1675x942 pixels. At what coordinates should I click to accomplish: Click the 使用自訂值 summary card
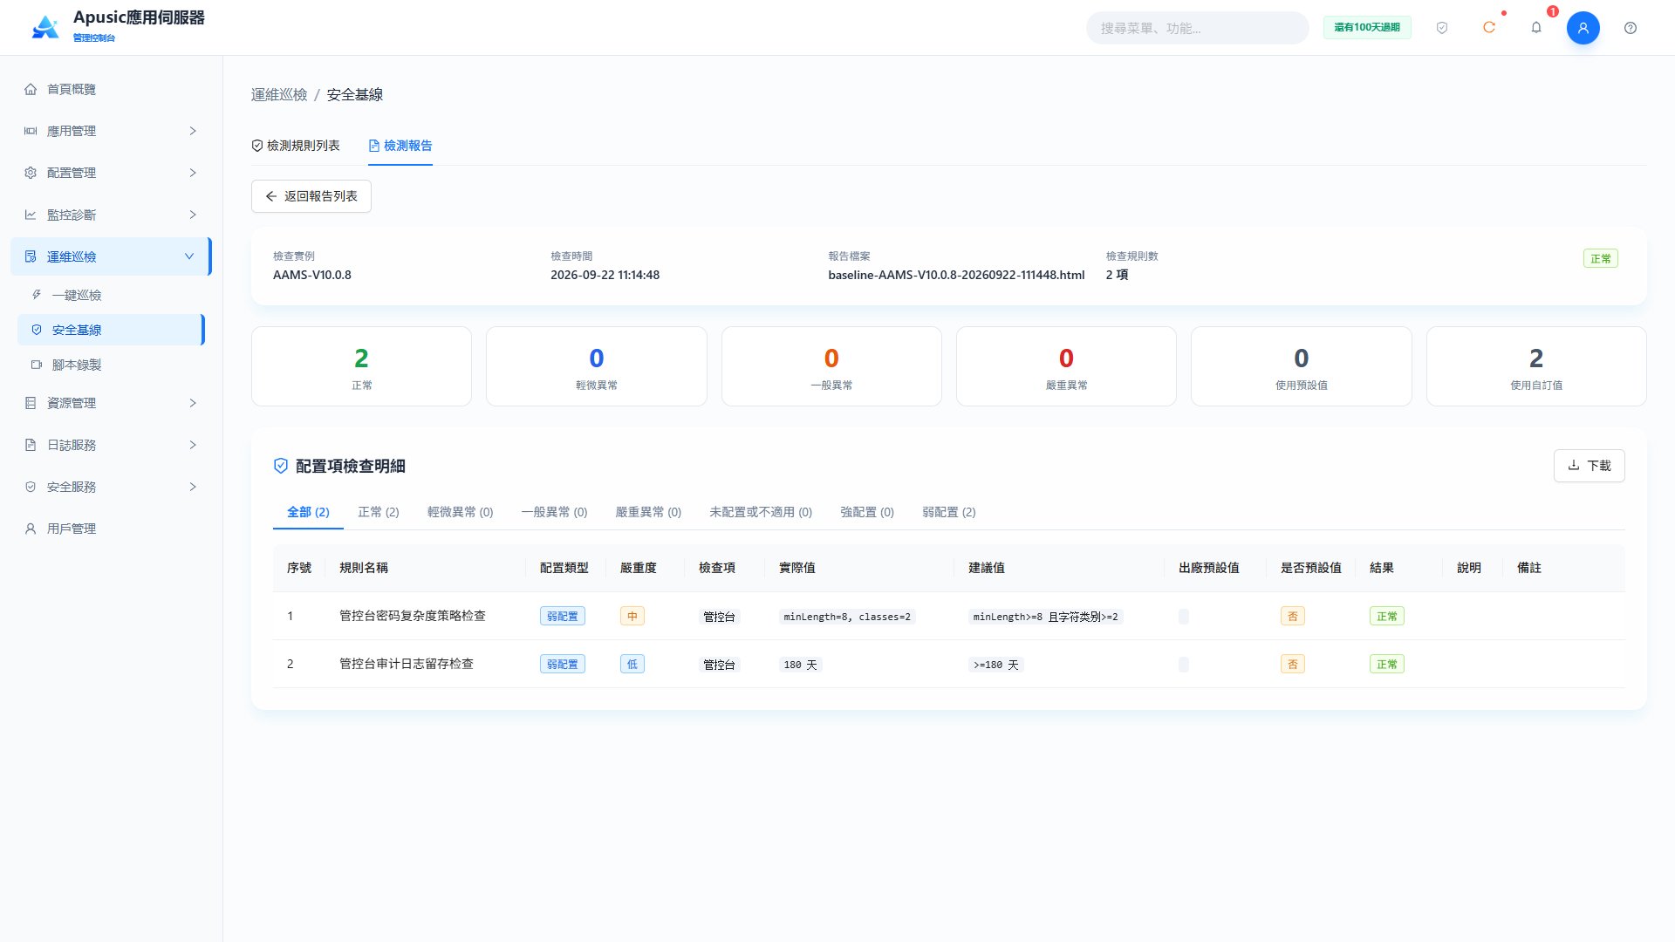click(x=1536, y=366)
